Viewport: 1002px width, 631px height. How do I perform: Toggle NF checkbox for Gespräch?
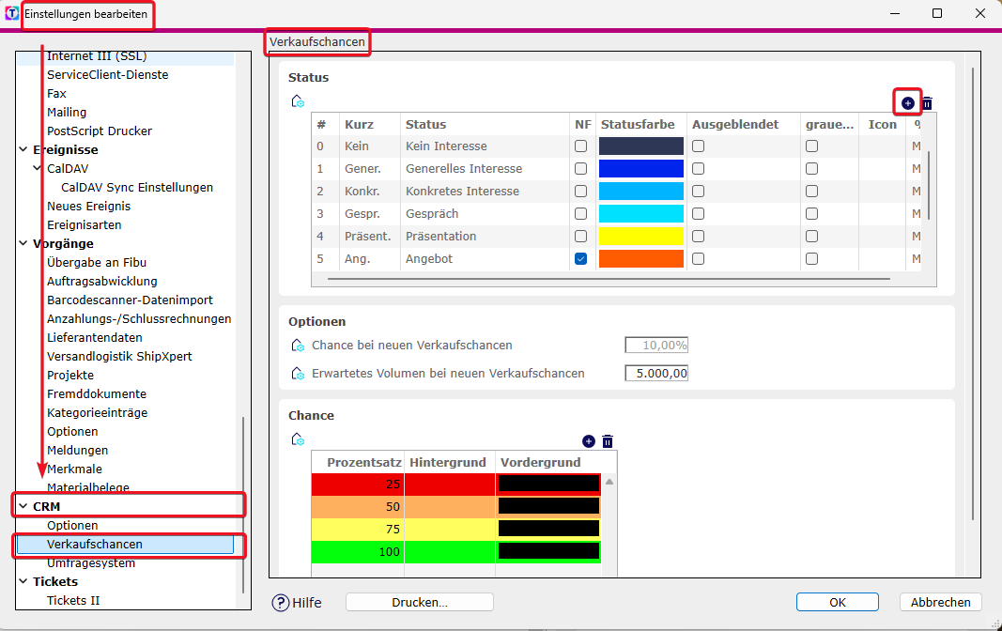point(580,213)
